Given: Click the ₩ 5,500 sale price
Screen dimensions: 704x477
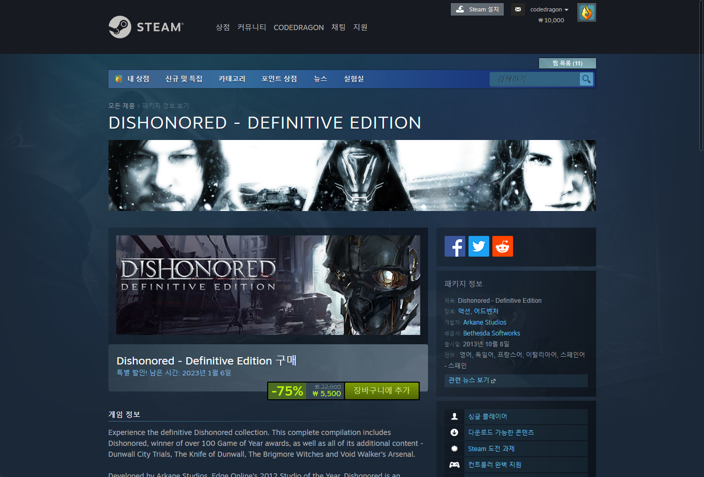Looking at the screenshot, I should tap(327, 394).
